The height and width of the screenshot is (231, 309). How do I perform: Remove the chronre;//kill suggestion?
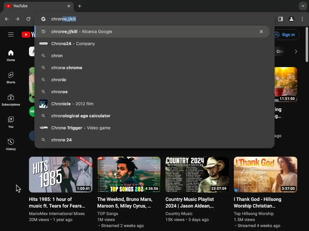pyautogui.click(x=261, y=32)
